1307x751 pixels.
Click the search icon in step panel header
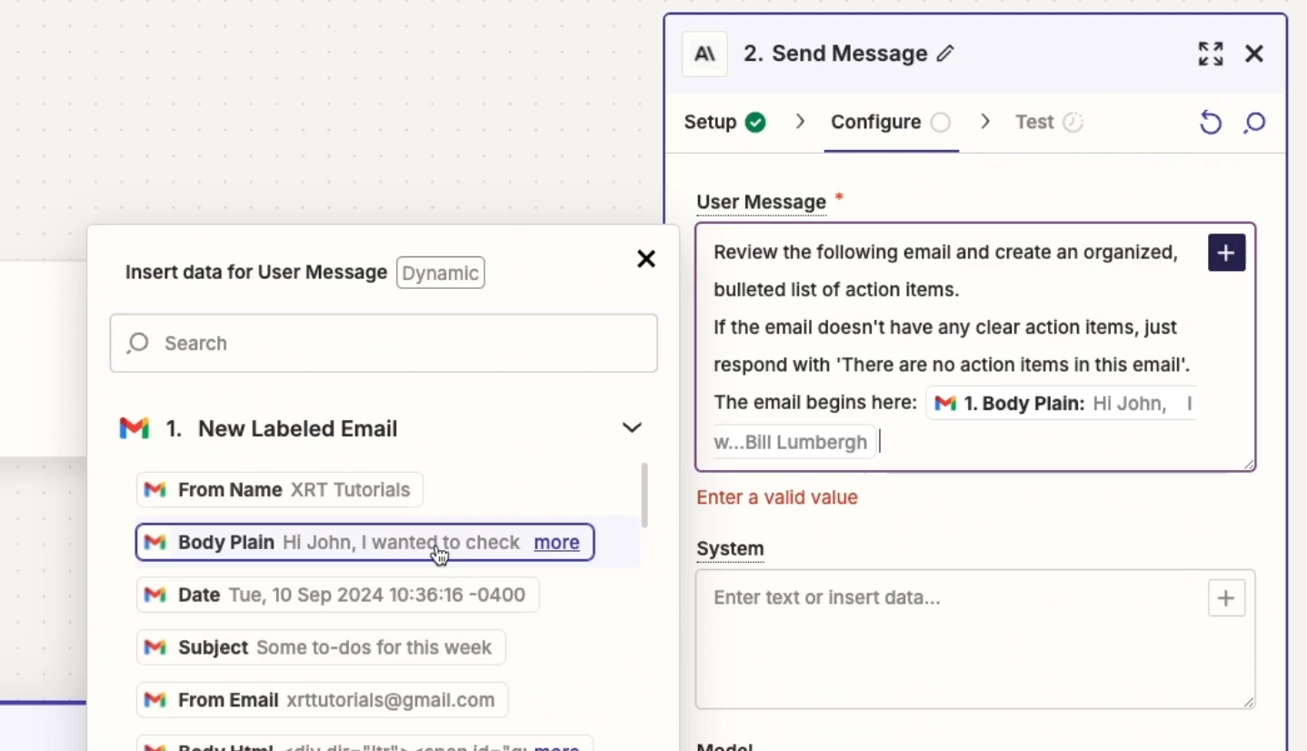point(1254,122)
